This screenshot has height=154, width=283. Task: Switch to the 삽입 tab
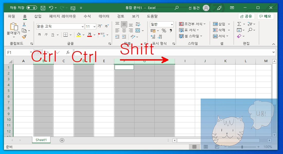pyautogui.click(x=38, y=16)
